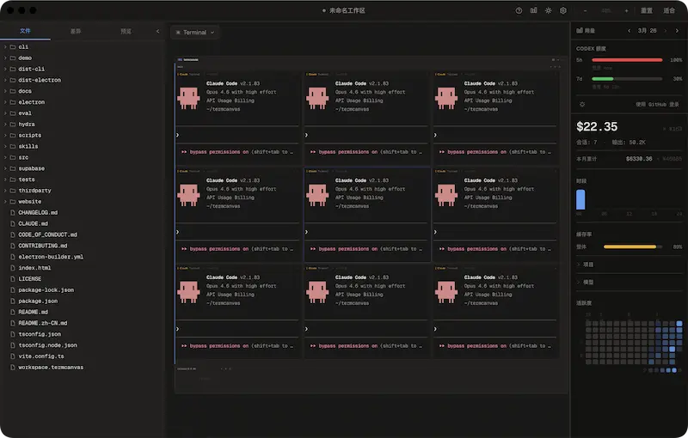Click the red 5h quota progress bar
Screen dimensions: 688x438
[x=627, y=60]
